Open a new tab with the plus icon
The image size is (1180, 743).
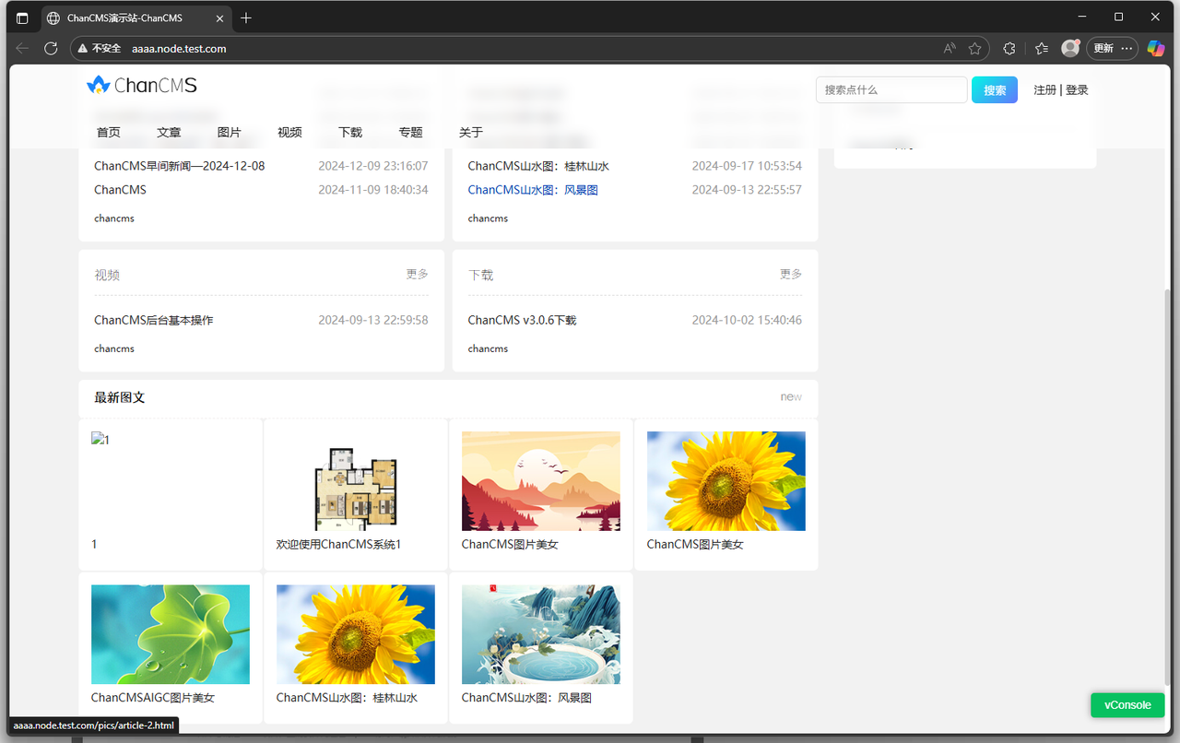245,18
